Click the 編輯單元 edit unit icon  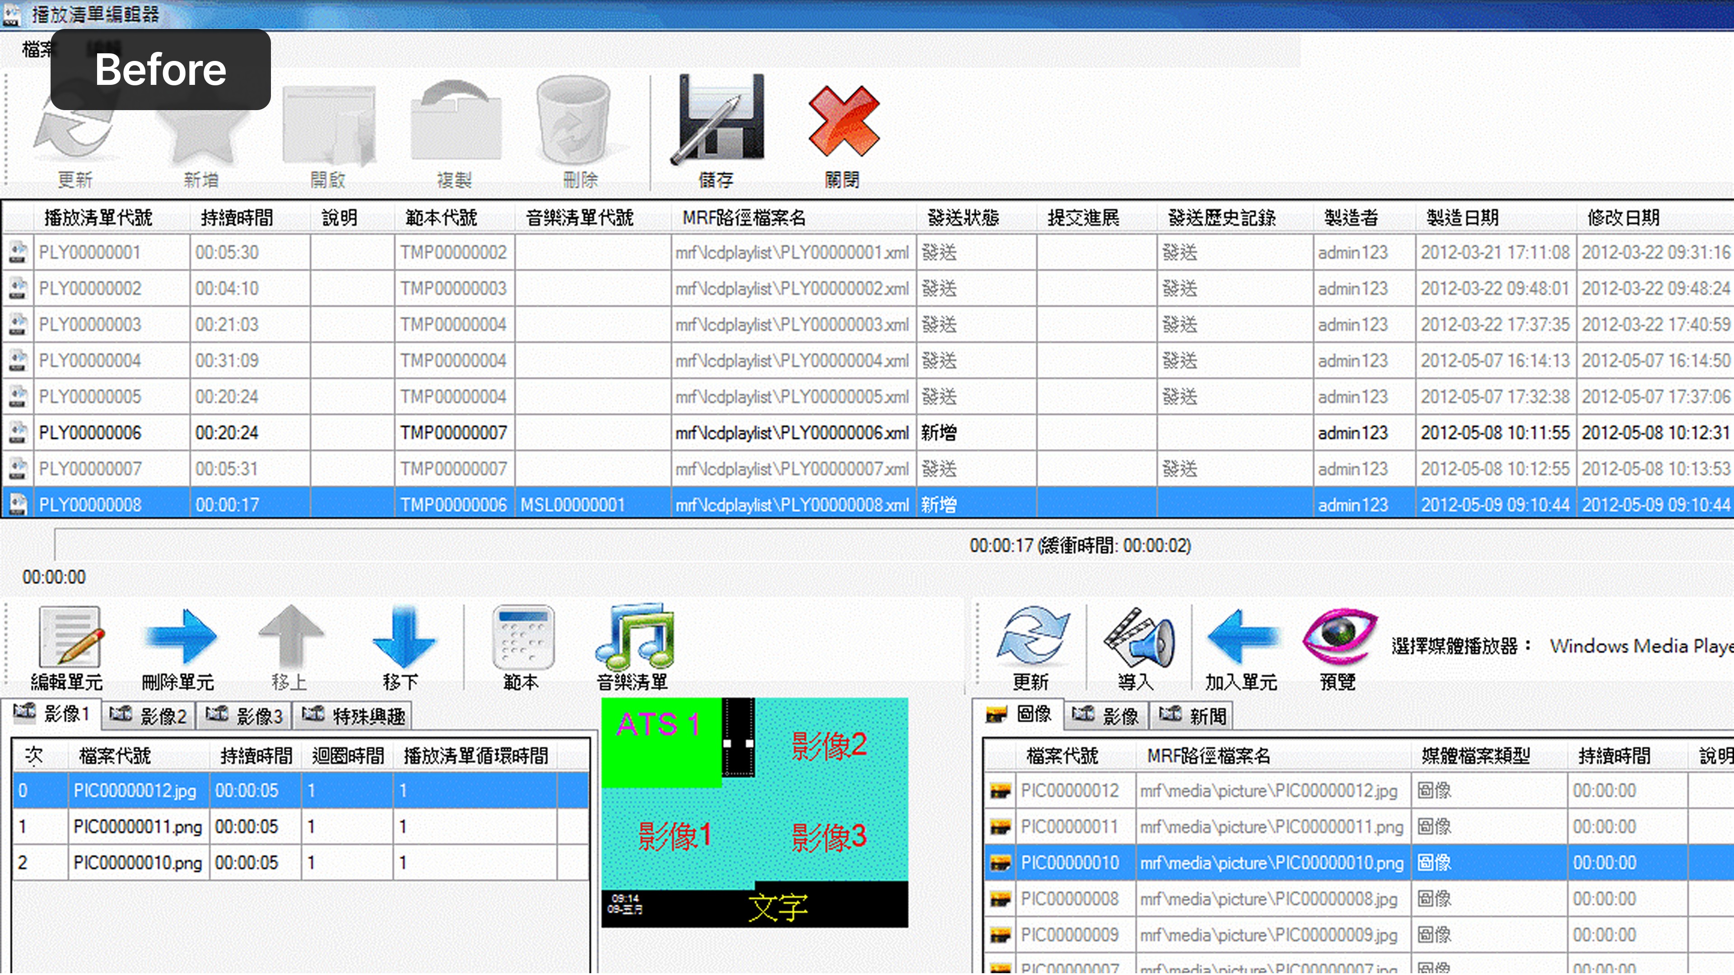tap(69, 638)
